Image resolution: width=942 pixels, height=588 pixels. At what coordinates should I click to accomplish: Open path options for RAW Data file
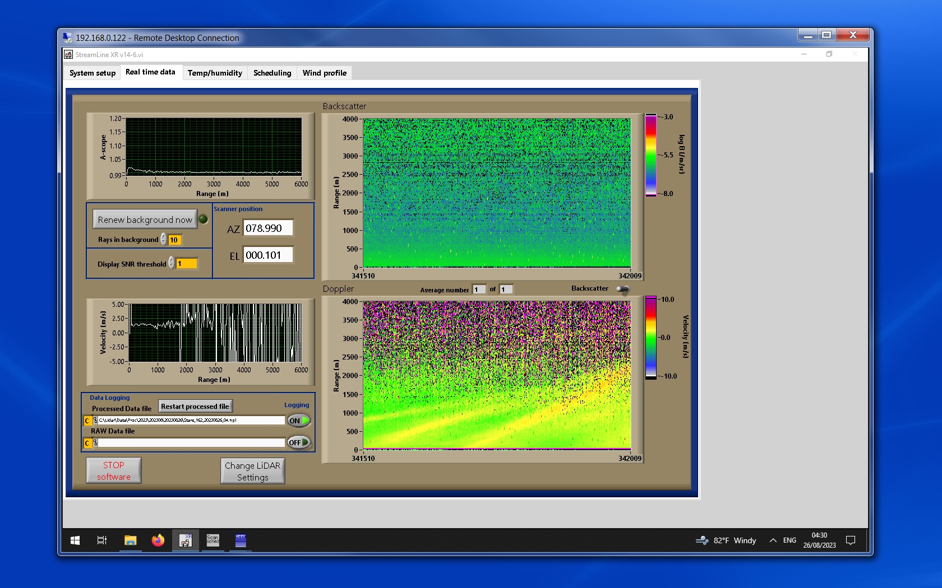[x=87, y=443]
